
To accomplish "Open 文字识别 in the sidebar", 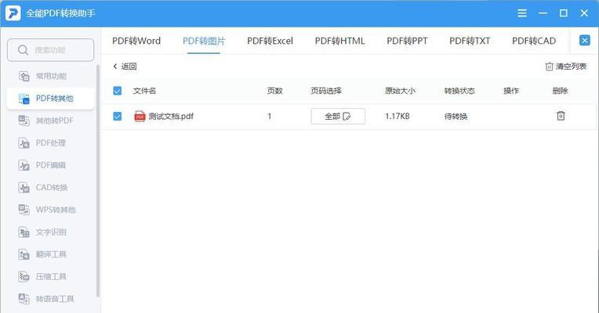I will [50, 232].
